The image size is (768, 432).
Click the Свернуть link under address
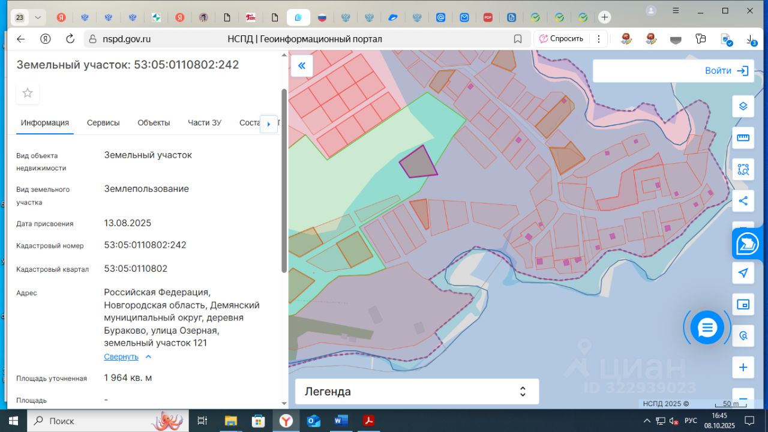[x=121, y=357]
